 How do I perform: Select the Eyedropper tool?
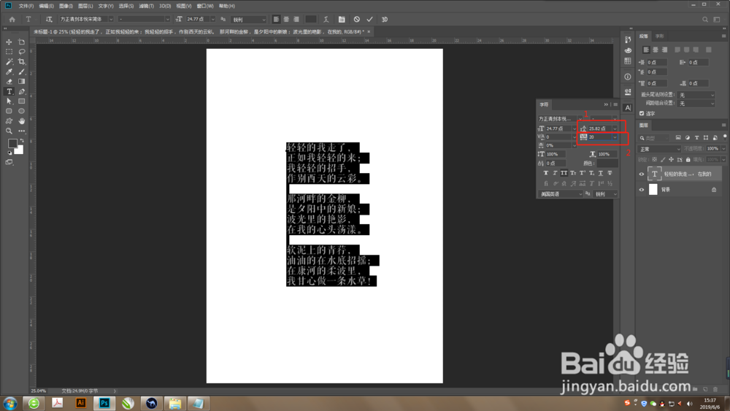[x=9, y=72]
